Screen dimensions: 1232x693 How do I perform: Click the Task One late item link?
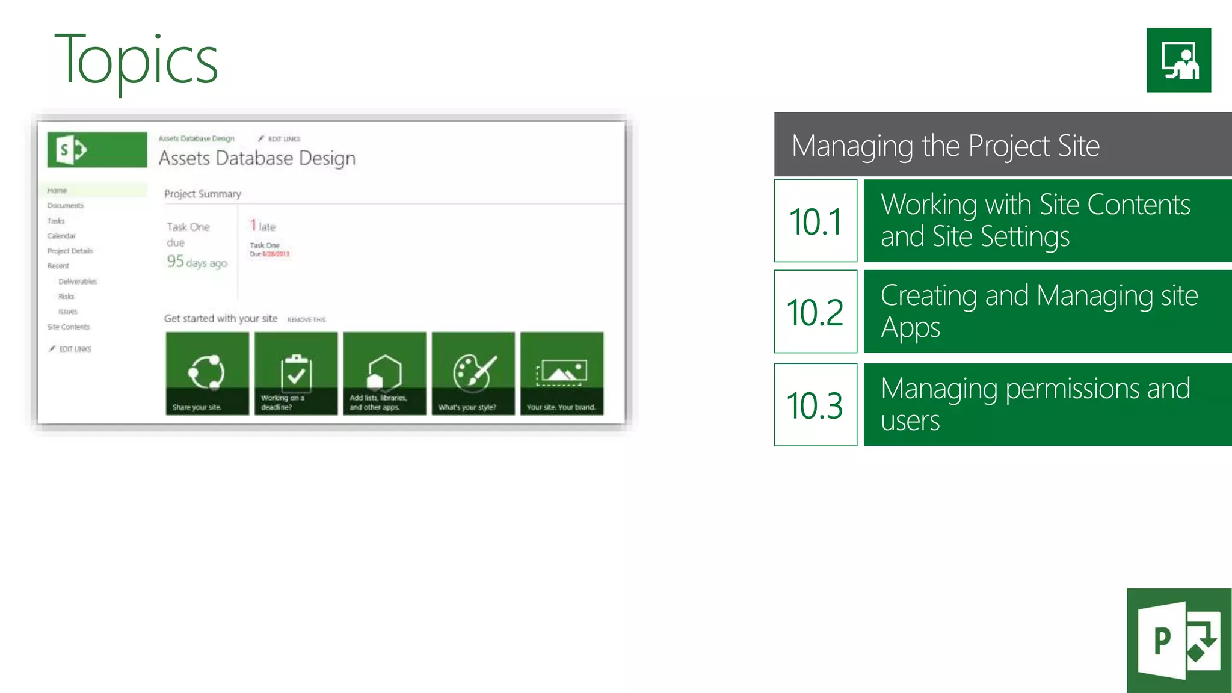pyautogui.click(x=265, y=245)
